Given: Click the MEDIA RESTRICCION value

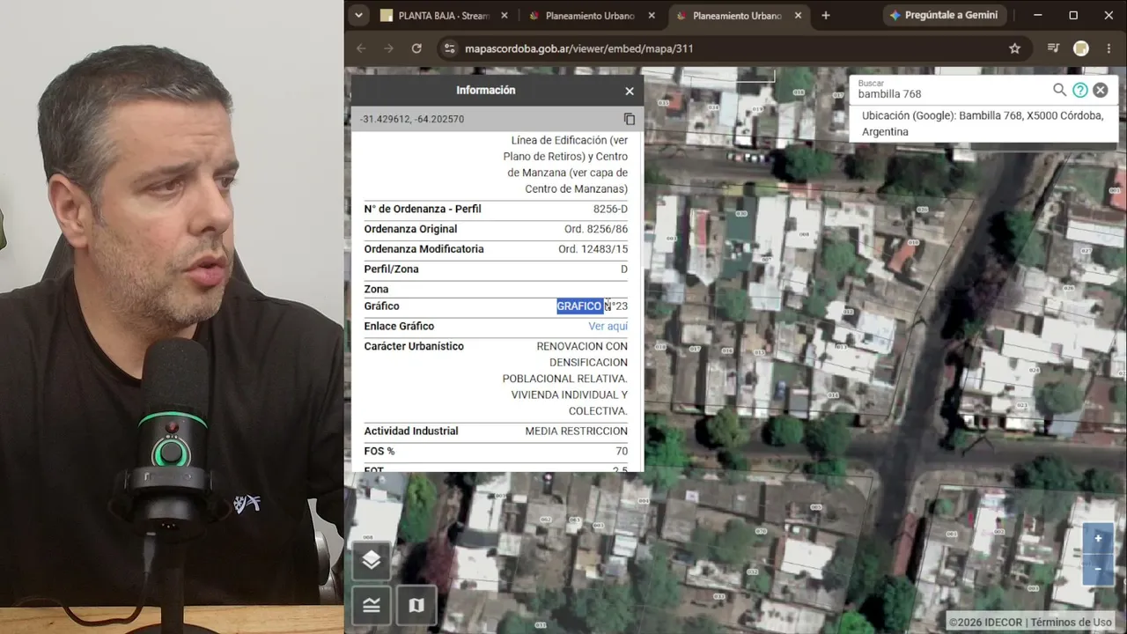Looking at the screenshot, I should 577,431.
